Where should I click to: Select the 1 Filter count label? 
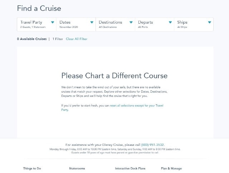tap(58, 39)
